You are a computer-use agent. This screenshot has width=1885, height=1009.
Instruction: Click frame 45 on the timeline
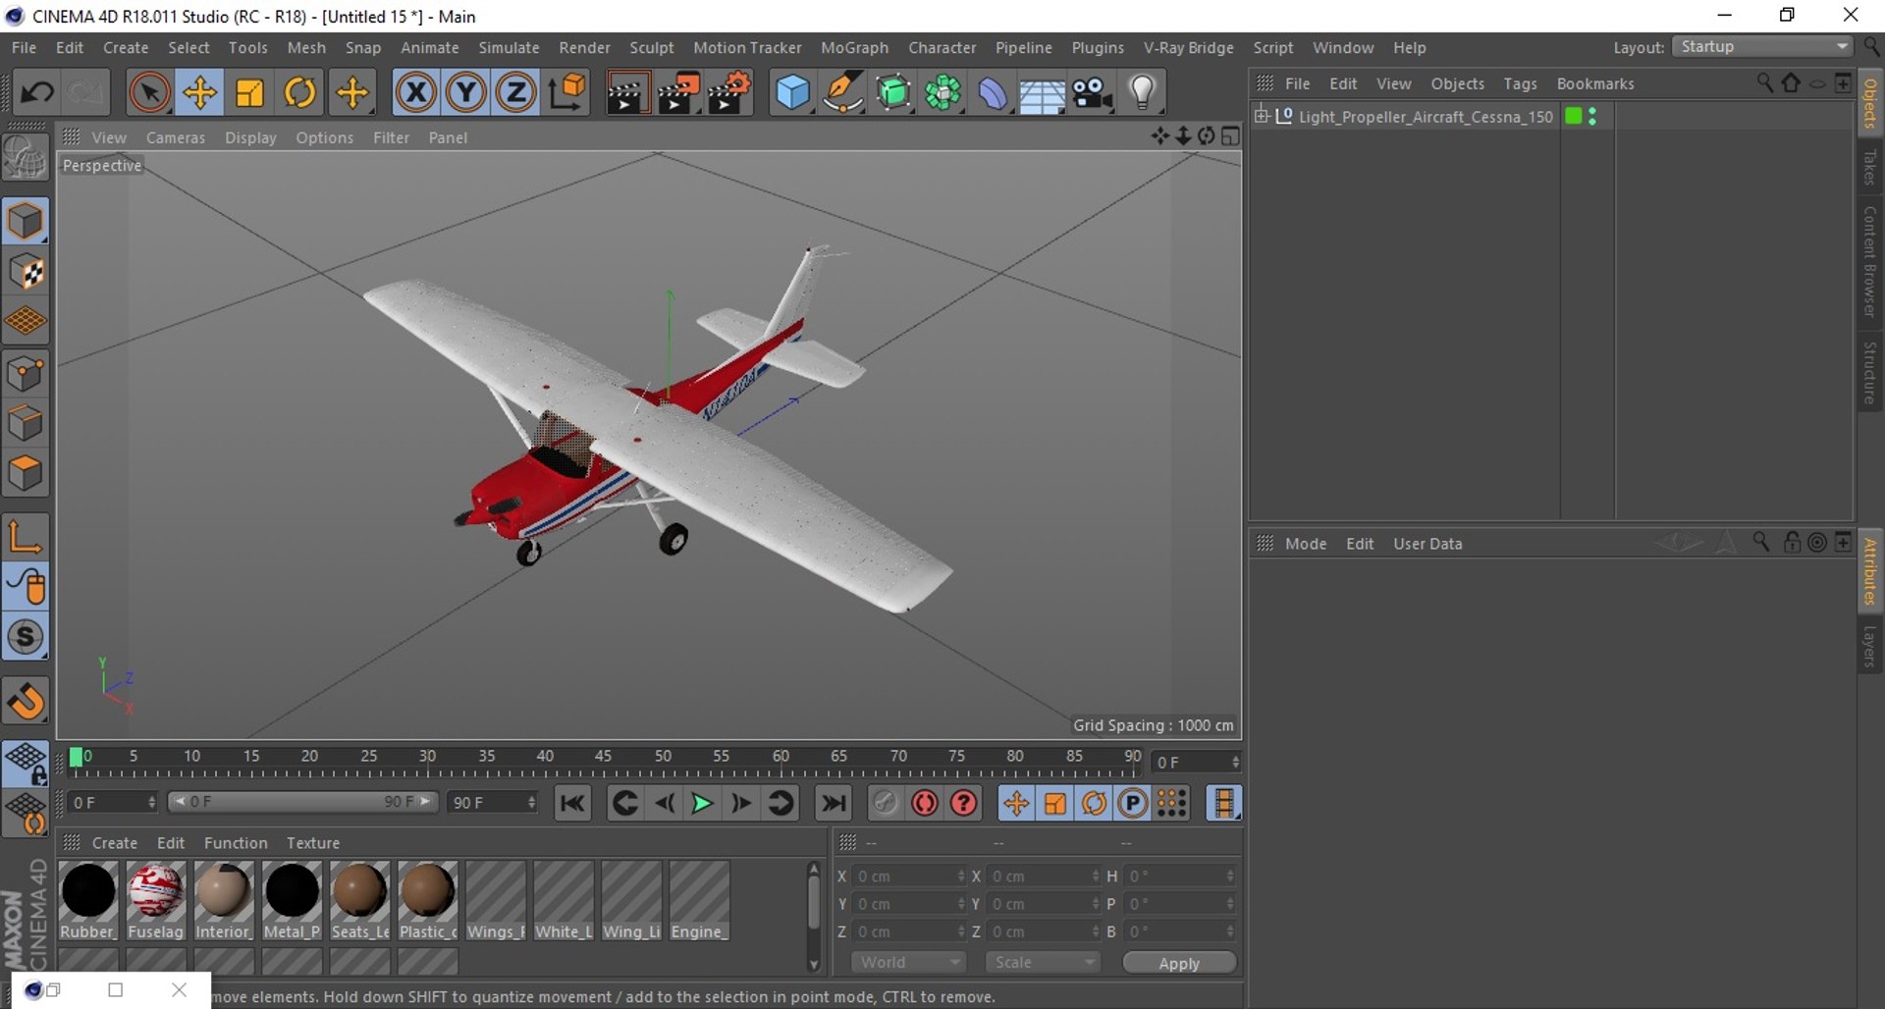point(603,757)
